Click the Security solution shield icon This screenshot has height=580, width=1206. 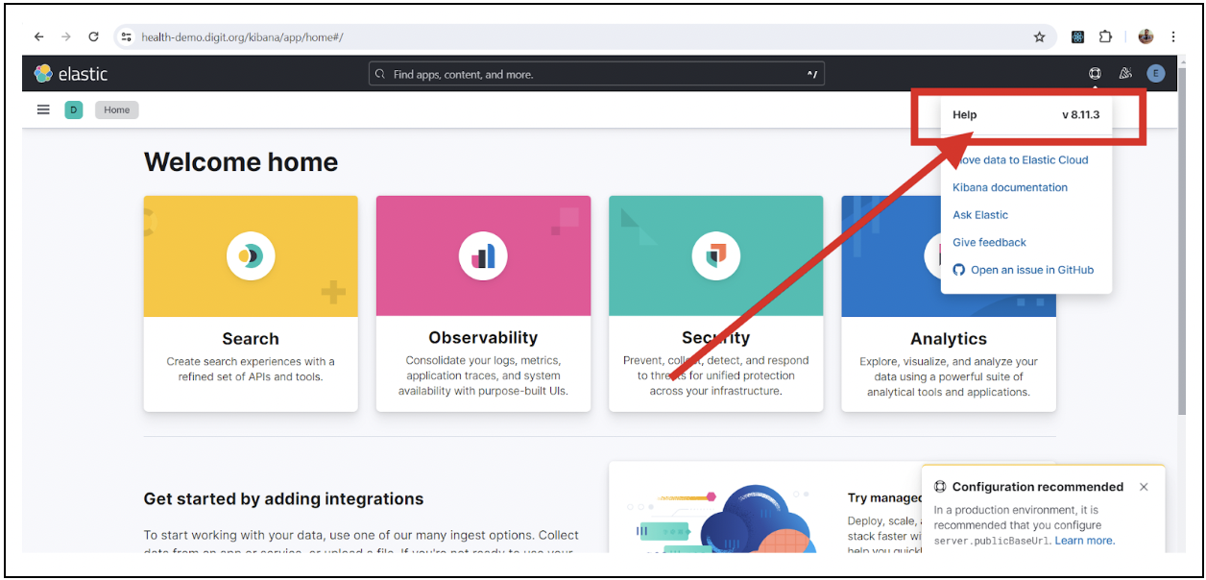pos(715,256)
